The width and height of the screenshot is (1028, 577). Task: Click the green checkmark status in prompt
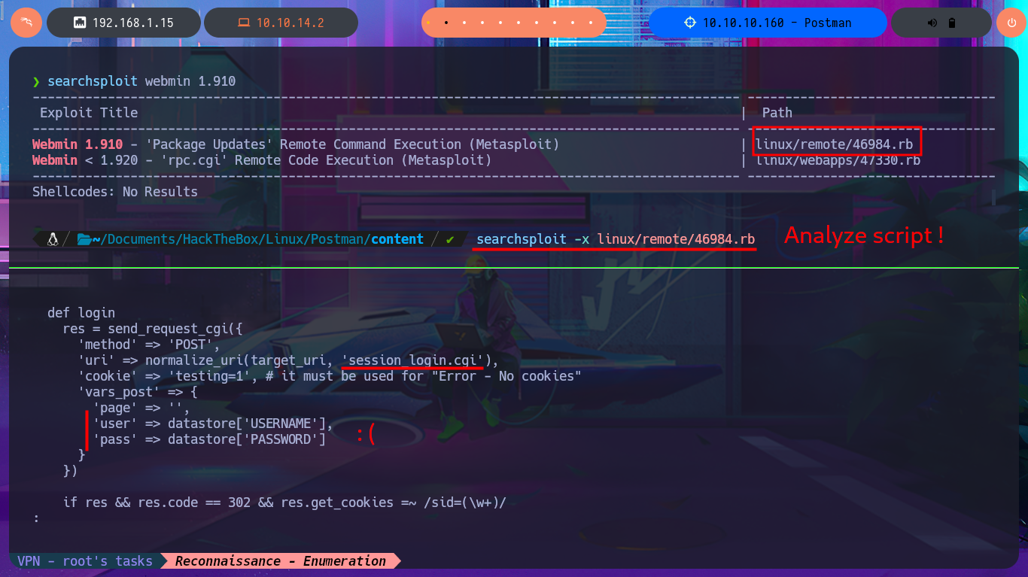[450, 239]
